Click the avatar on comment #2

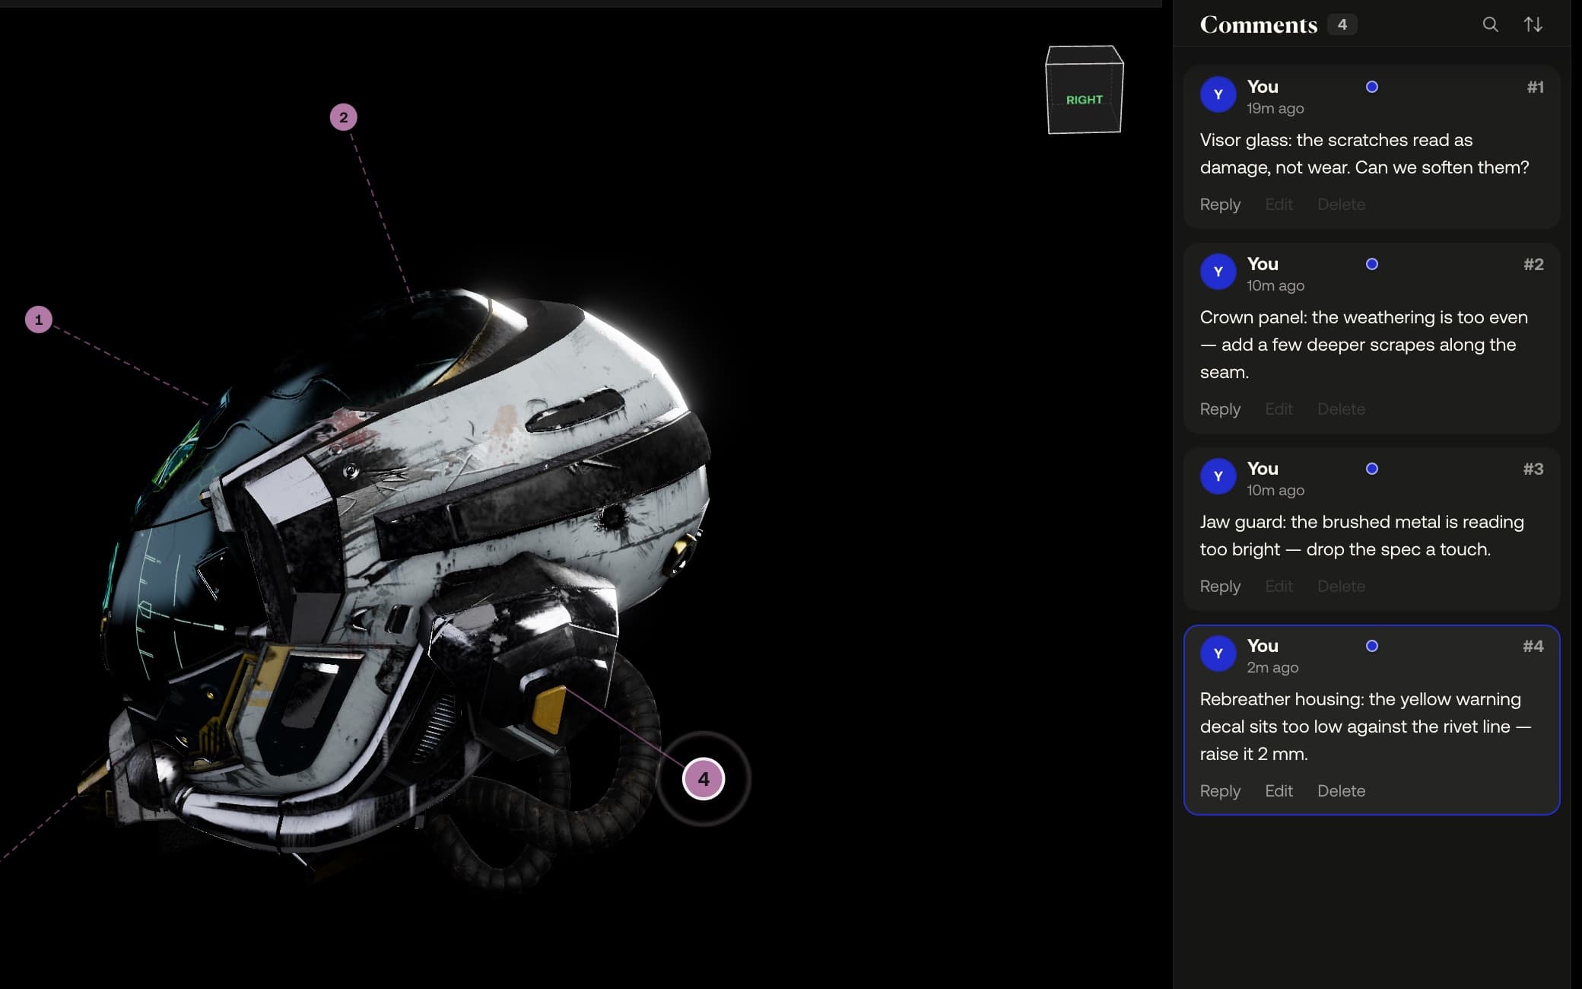[x=1218, y=272]
